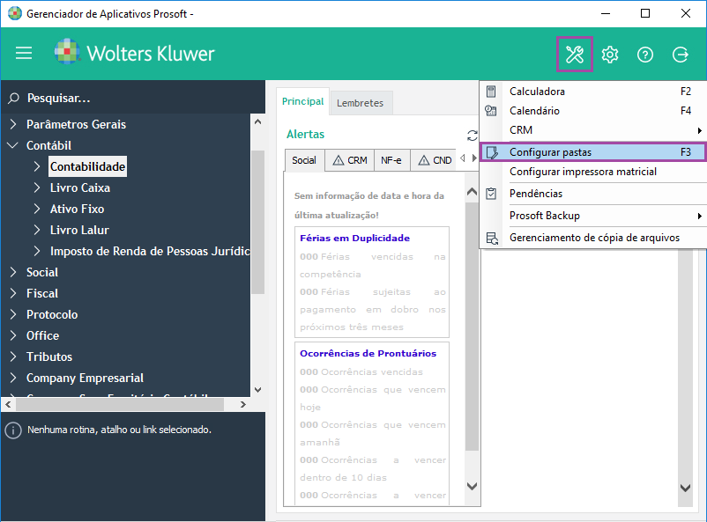Click tree horizontal scrollbar right arrow
This screenshot has width=707, height=522.
[x=243, y=404]
